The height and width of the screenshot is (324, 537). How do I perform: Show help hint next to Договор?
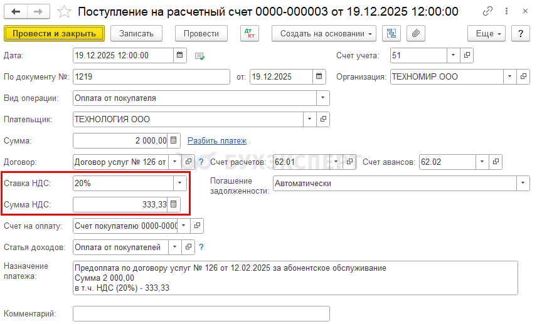click(201, 162)
